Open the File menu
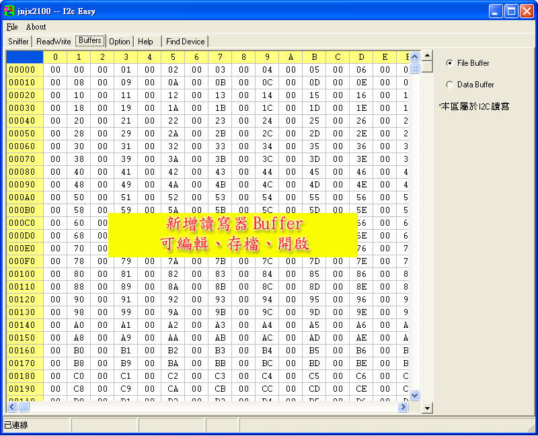Screen dimensions: 538x436 [x=12, y=27]
